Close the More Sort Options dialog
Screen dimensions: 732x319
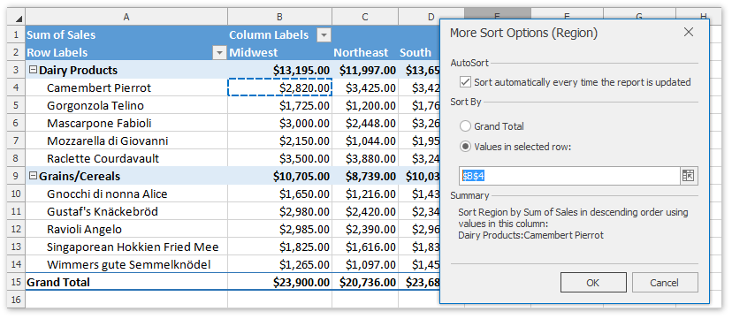pyautogui.click(x=689, y=32)
